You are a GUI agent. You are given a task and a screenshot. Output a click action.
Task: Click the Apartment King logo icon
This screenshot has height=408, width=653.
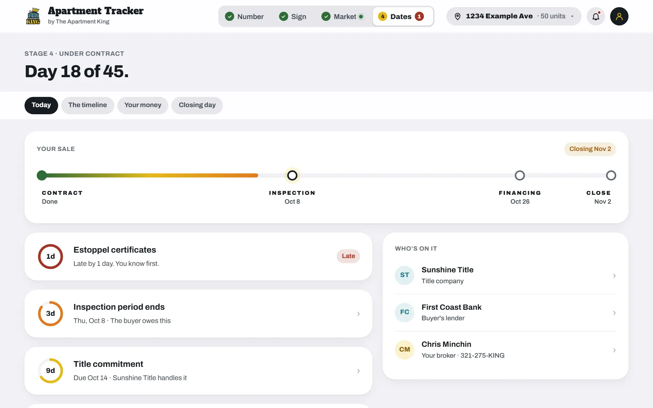[33, 16]
